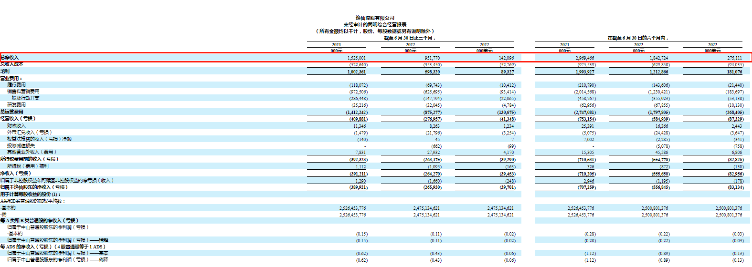
Task: Select the row label 销售和营销费用
Action: pyautogui.click(x=23, y=91)
